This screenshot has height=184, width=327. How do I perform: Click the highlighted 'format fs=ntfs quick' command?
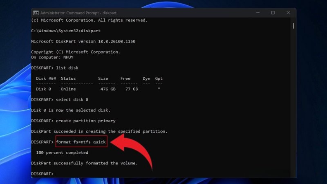point(81,142)
